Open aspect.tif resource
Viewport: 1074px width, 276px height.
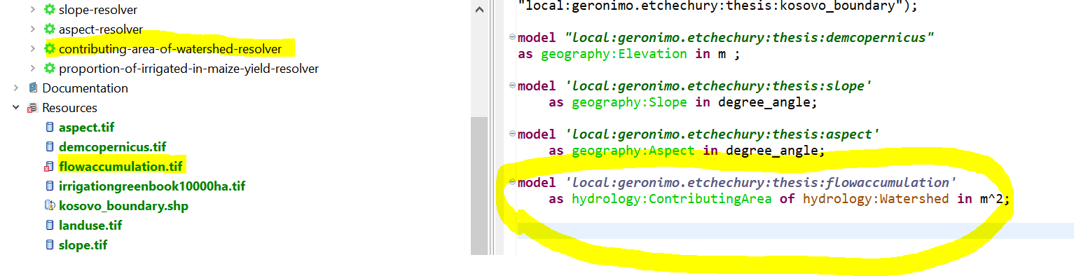pos(87,127)
